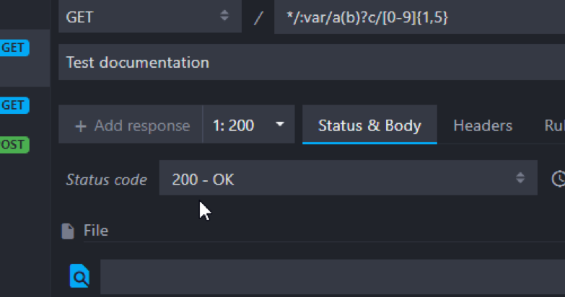
Task: Click the gray File page icon
Action: pyautogui.click(x=68, y=231)
